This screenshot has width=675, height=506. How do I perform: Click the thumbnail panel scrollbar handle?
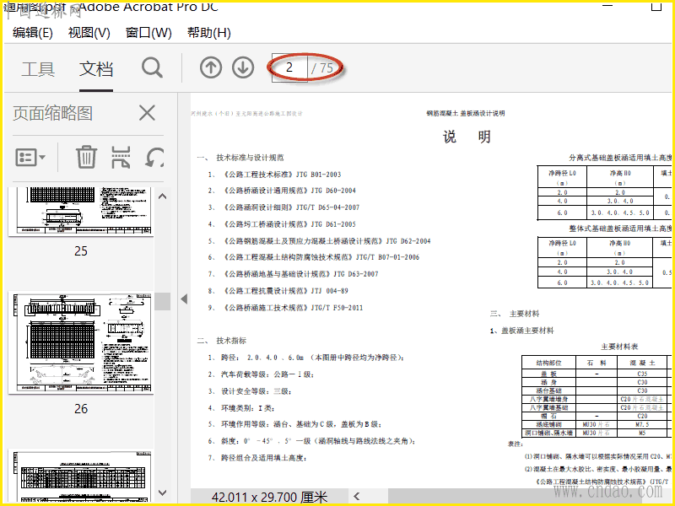point(162,301)
